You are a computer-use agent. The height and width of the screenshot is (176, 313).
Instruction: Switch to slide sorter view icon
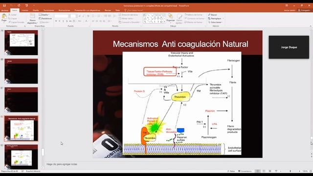[x=264, y=171]
